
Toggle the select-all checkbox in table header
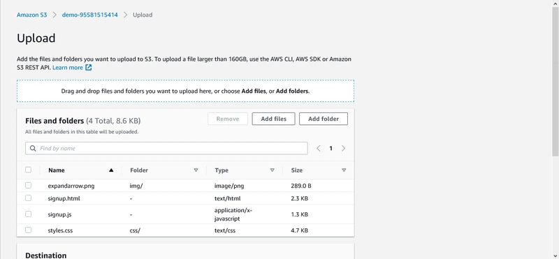28,170
